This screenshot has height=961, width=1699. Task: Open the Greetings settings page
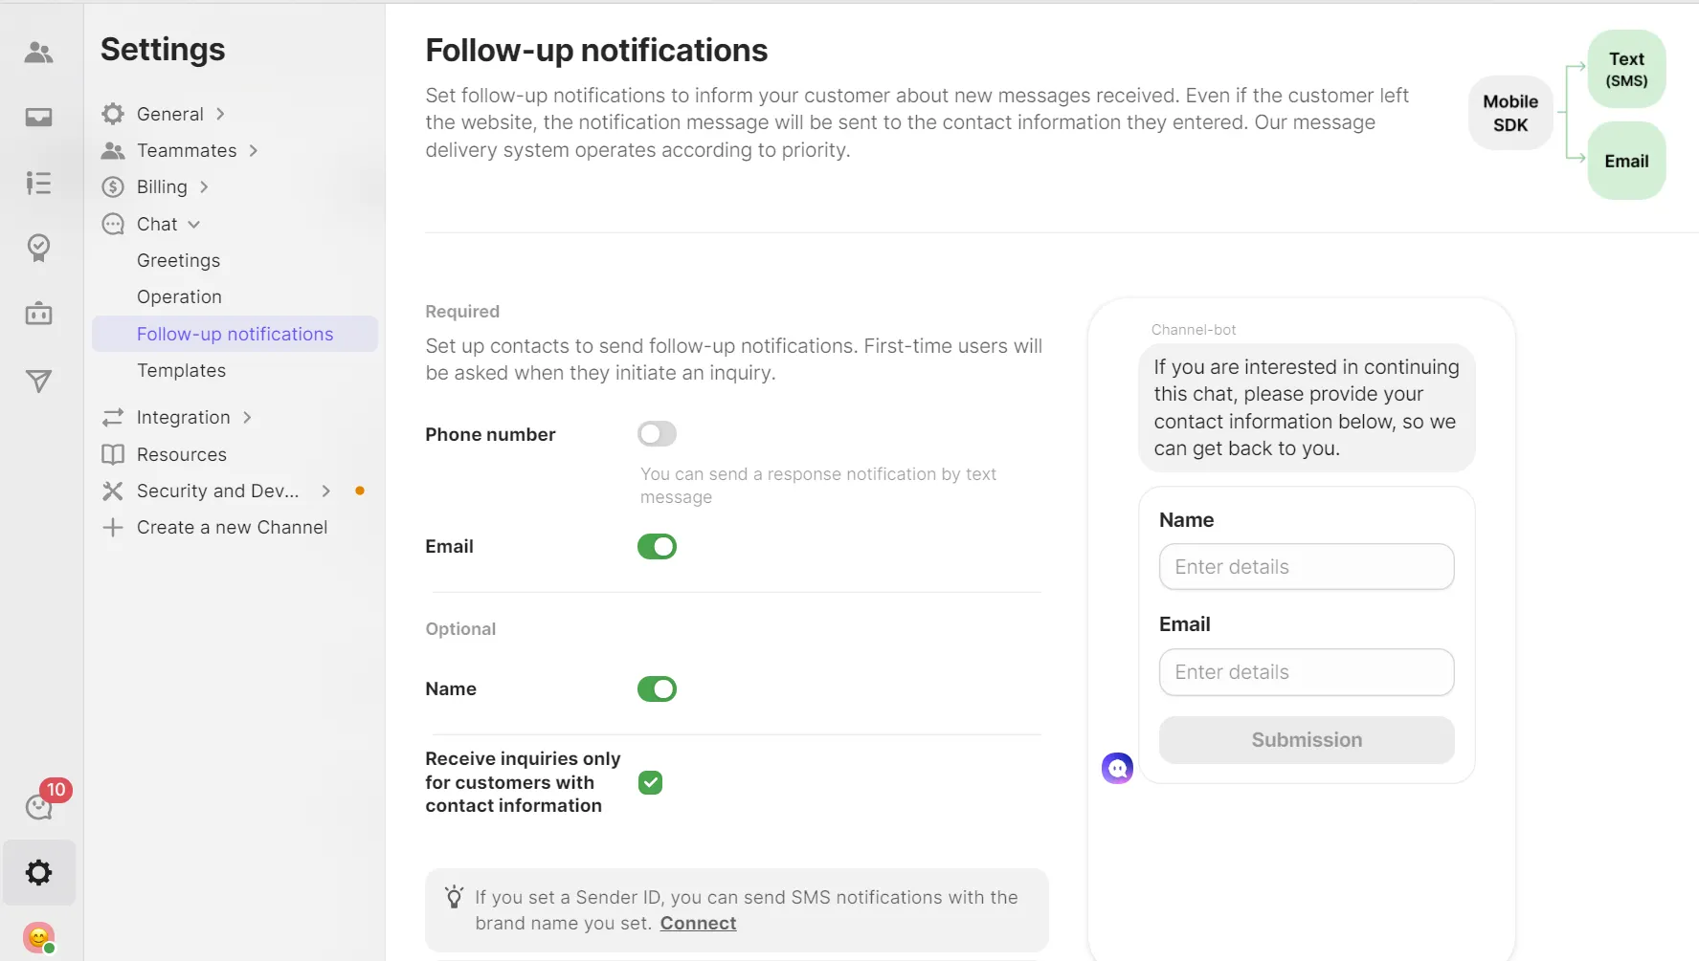click(x=178, y=260)
